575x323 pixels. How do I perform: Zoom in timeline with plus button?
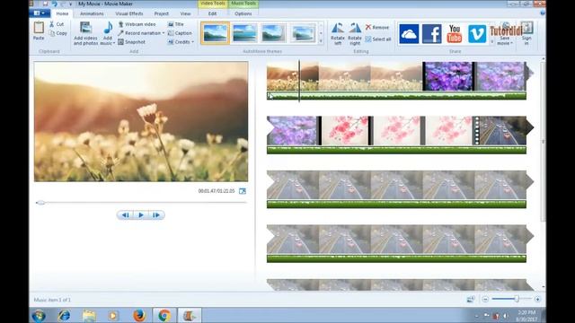537,299
